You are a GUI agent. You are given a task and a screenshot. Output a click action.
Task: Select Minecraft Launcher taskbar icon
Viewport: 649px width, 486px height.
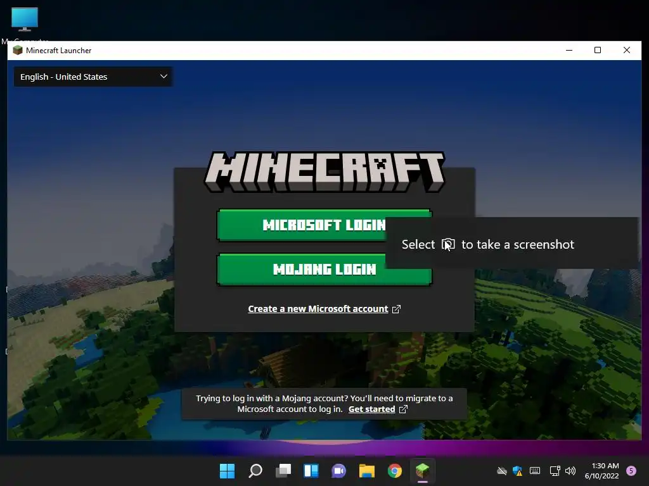coord(423,471)
